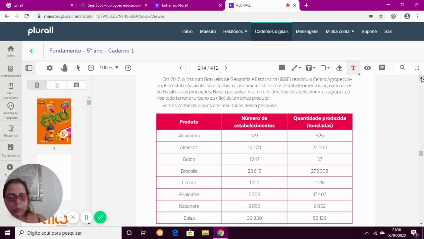This screenshot has width=424, height=239.
Task: Select the eraser tool
Action: coord(339,68)
